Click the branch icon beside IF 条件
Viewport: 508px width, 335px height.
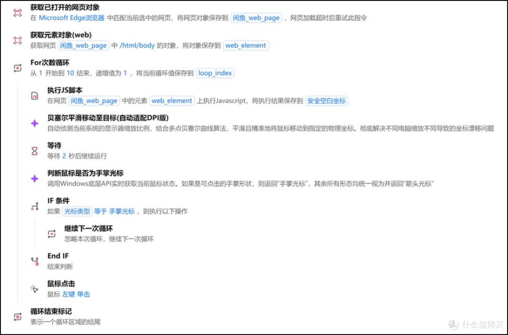click(35, 206)
